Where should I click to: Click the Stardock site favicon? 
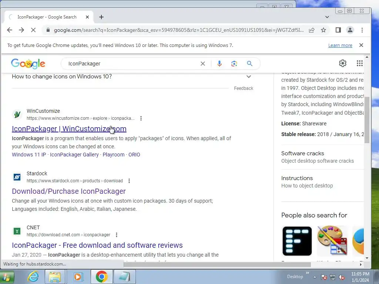tap(17, 177)
